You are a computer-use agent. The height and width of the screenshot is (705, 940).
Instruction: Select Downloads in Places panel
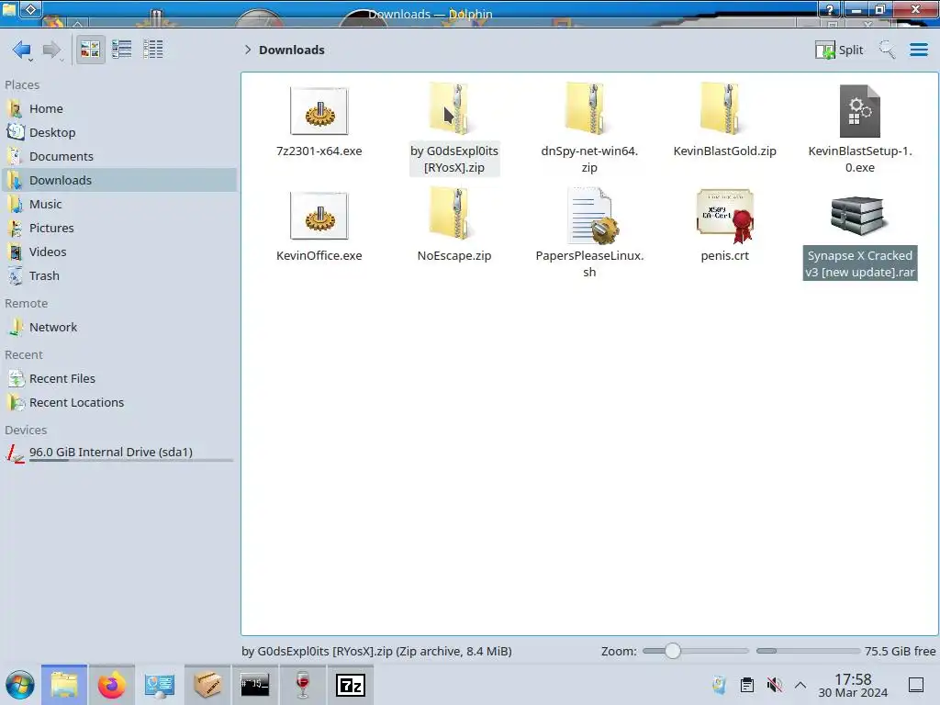[x=119, y=181]
